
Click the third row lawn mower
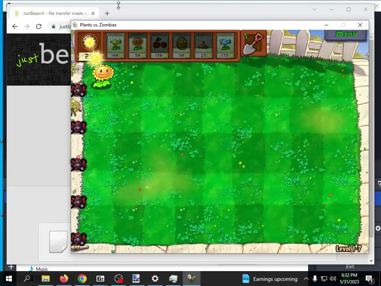[79, 164]
